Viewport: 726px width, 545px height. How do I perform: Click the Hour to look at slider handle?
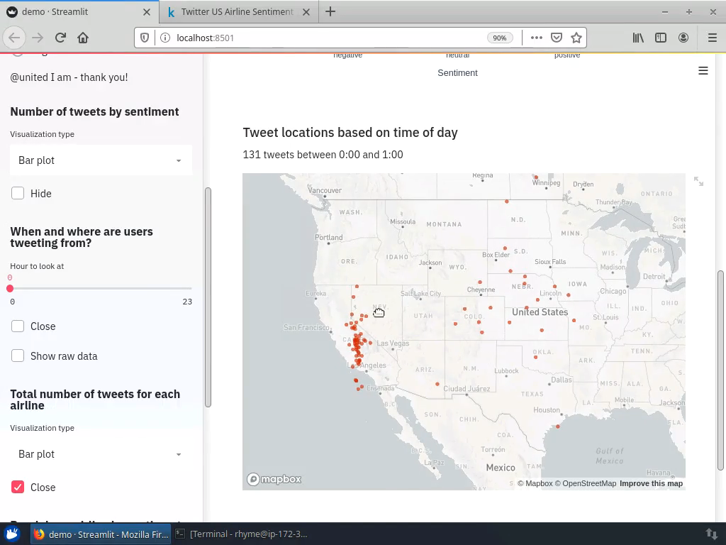tap(10, 289)
